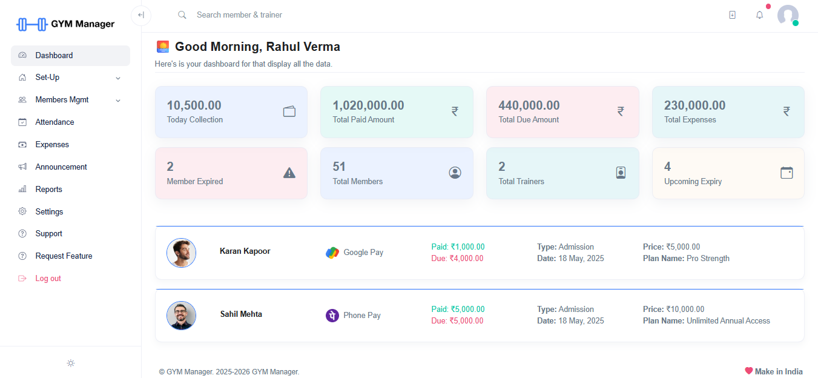Click the Members Mgmt people icon

pyautogui.click(x=22, y=100)
